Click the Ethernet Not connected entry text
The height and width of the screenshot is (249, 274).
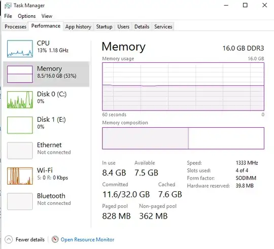54,149
